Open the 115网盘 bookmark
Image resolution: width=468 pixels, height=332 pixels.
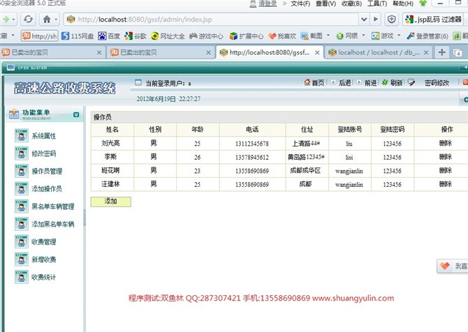pyautogui.click(x=78, y=36)
